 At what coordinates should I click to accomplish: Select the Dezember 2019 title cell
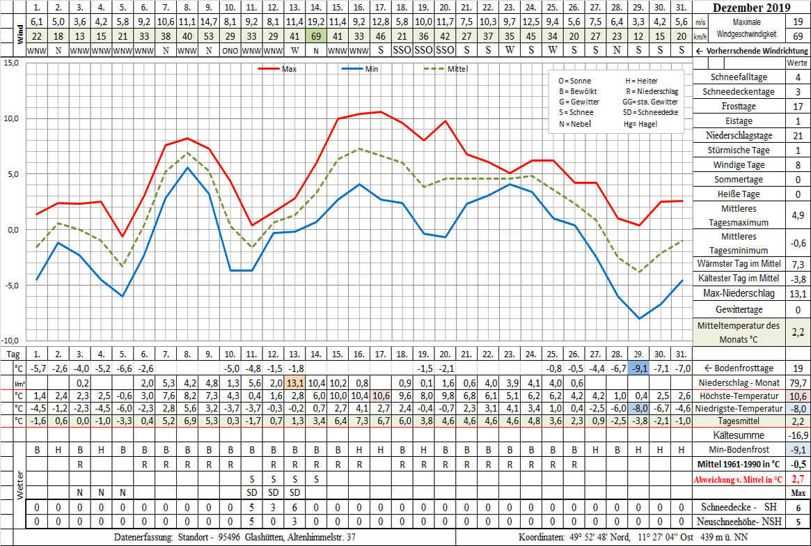coord(751,8)
